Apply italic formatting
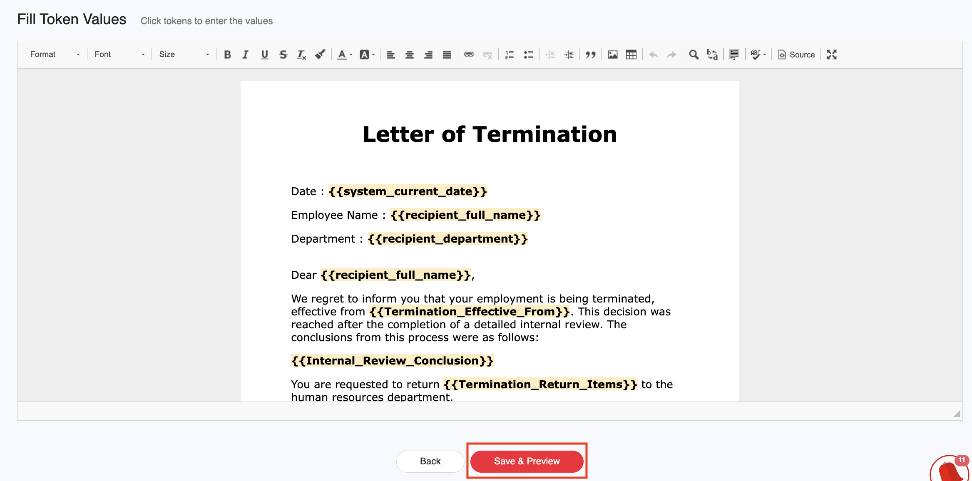 coord(246,55)
